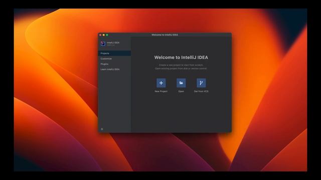Minimize the window with yellow button
Screen dimensions: 321x180
(104, 35)
